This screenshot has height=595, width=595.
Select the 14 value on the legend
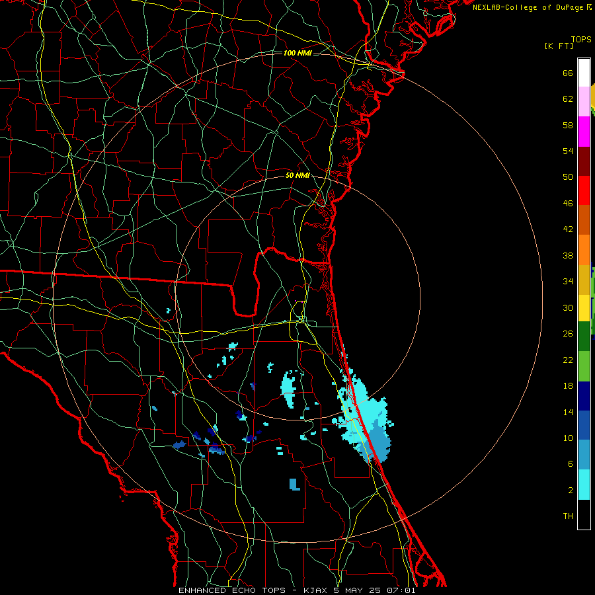(568, 412)
